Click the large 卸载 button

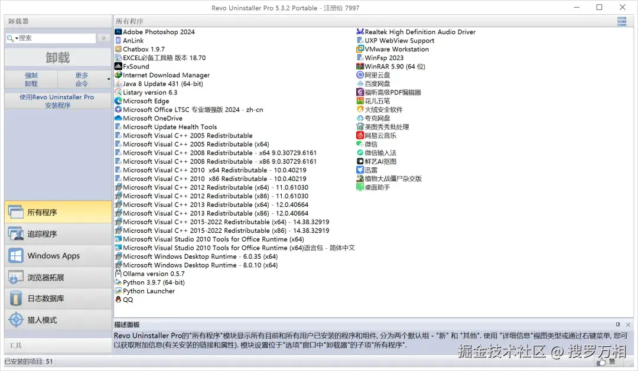point(58,58)
